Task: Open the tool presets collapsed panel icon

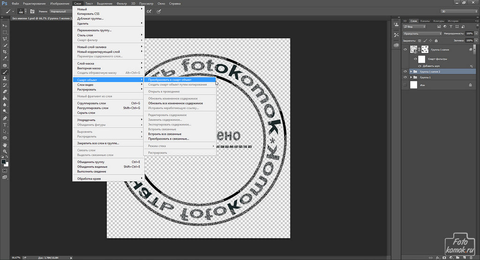Action: 397,35
